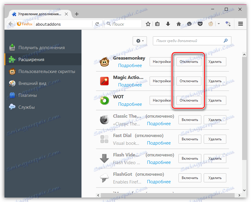
Task: Open the Get Add-ons section
Action: (43, 48)
